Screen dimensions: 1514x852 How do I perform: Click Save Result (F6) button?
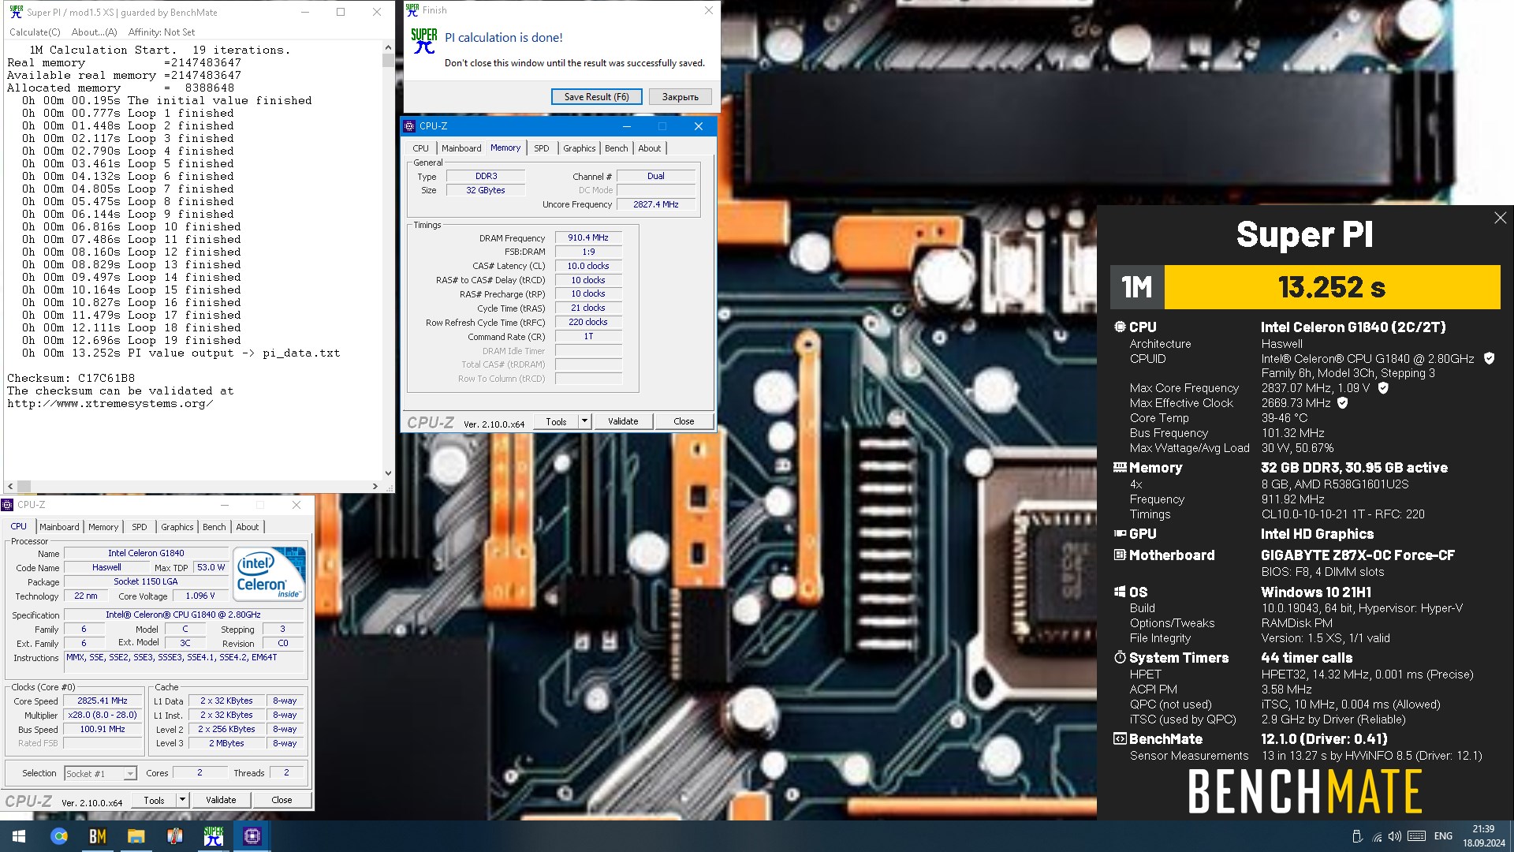click(x=597, y=97)
